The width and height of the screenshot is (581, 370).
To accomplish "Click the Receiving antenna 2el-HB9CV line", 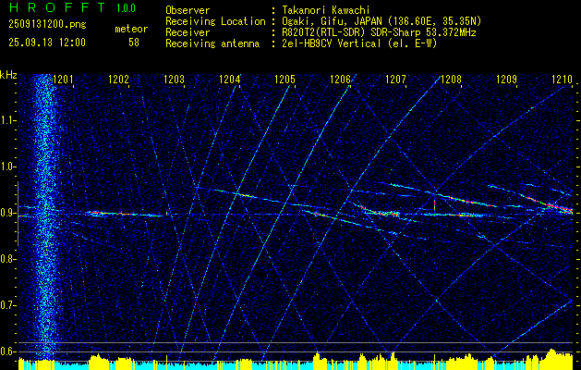I will (359, 43).
